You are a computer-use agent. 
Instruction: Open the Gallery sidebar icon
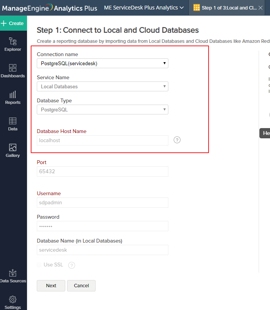(13, 150)
